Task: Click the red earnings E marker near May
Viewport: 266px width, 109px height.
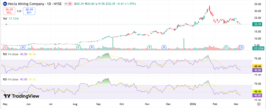Action: pyautogui.click(x=5, y=47)
